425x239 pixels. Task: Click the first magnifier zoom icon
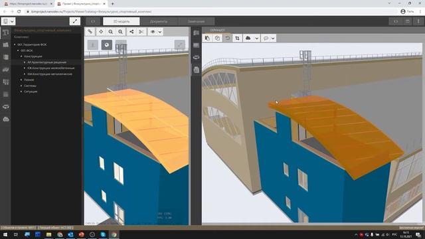(111, 32)
